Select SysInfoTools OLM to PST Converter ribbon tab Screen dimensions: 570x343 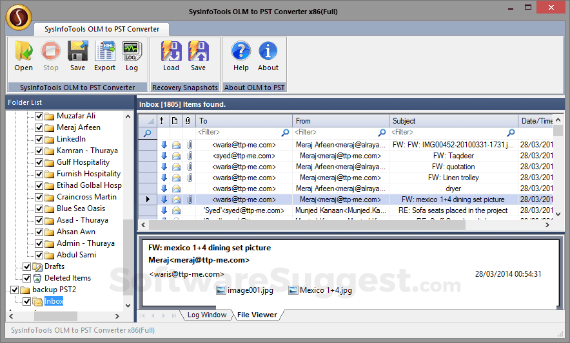click(x=102, y=29)
